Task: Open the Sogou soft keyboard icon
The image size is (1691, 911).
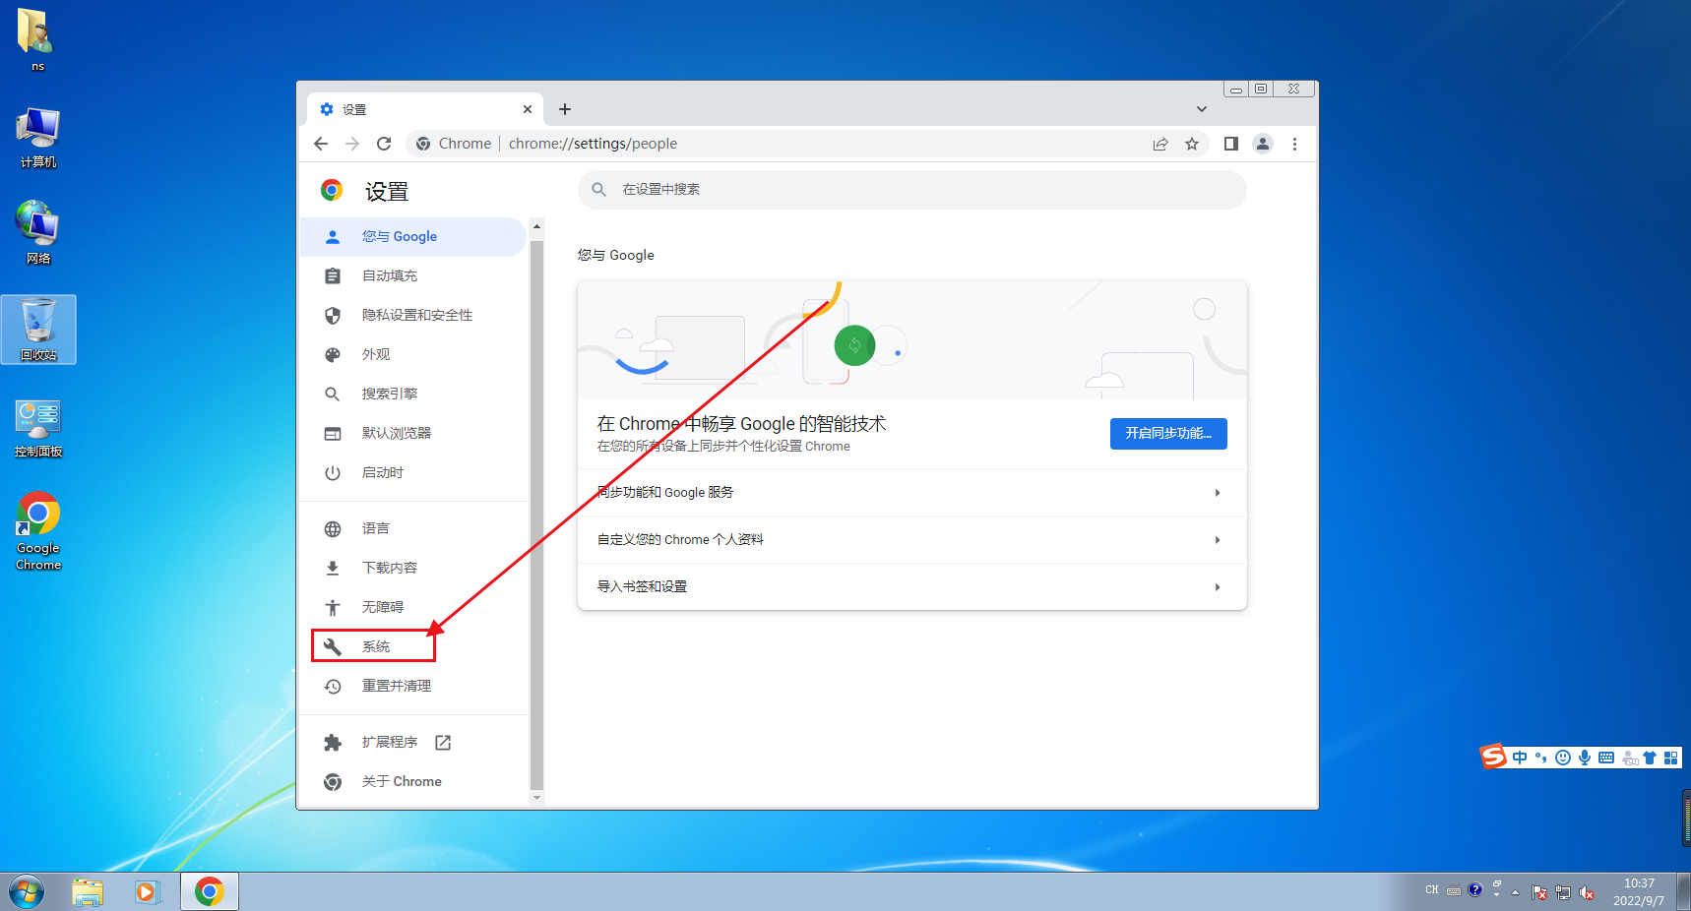Action: coord(1606,758)
